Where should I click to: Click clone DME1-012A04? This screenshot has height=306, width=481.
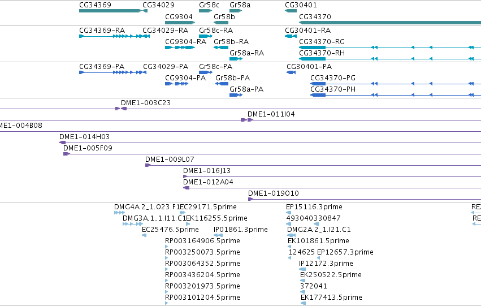click(332, 188)
